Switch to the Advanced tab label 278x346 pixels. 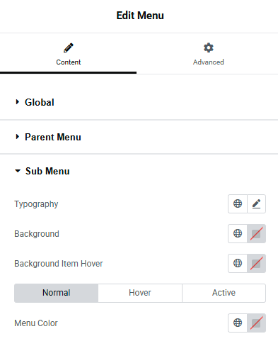point(209,62)
